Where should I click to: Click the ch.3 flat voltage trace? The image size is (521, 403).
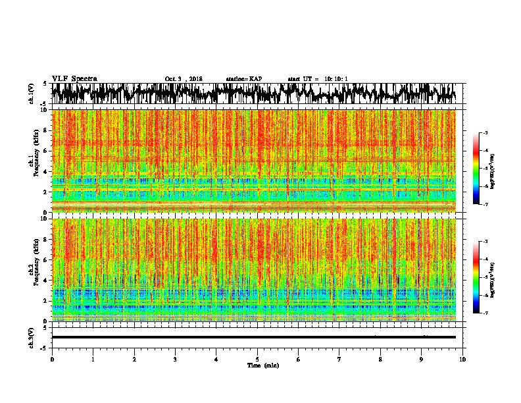254,337
